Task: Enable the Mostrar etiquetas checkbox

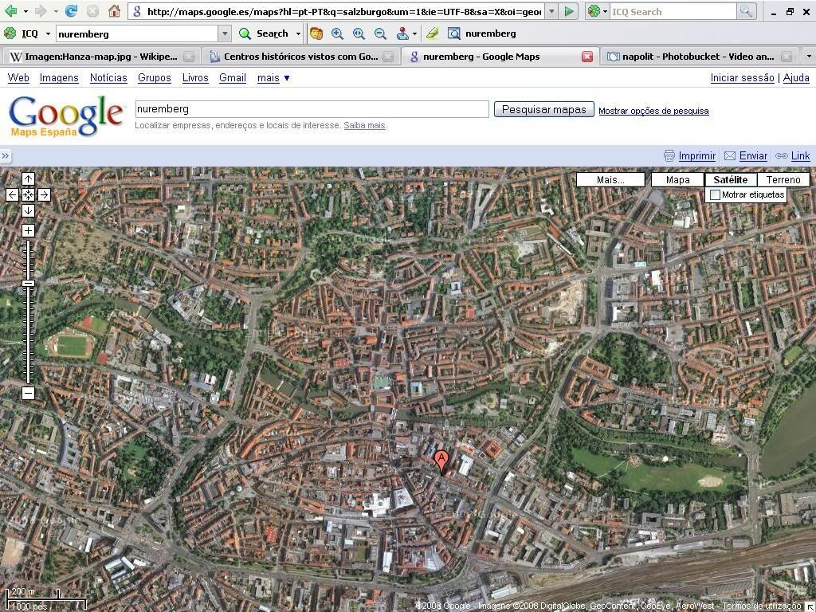Action: 715,194
